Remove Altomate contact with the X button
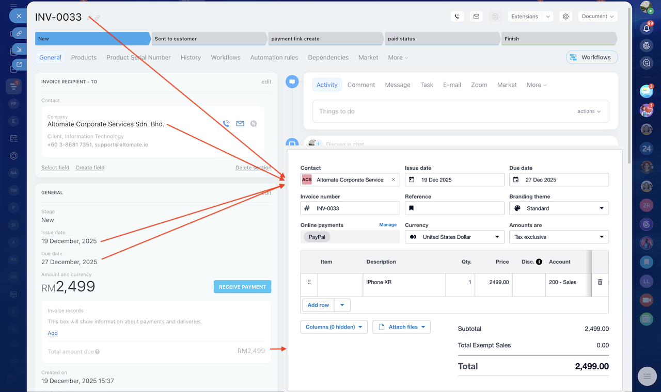 click(x=393, y=180)
